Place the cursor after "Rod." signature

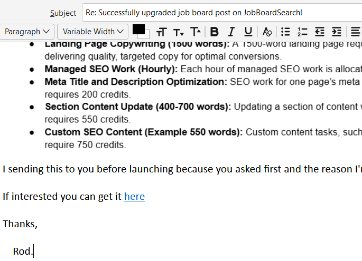coord(33,252)
